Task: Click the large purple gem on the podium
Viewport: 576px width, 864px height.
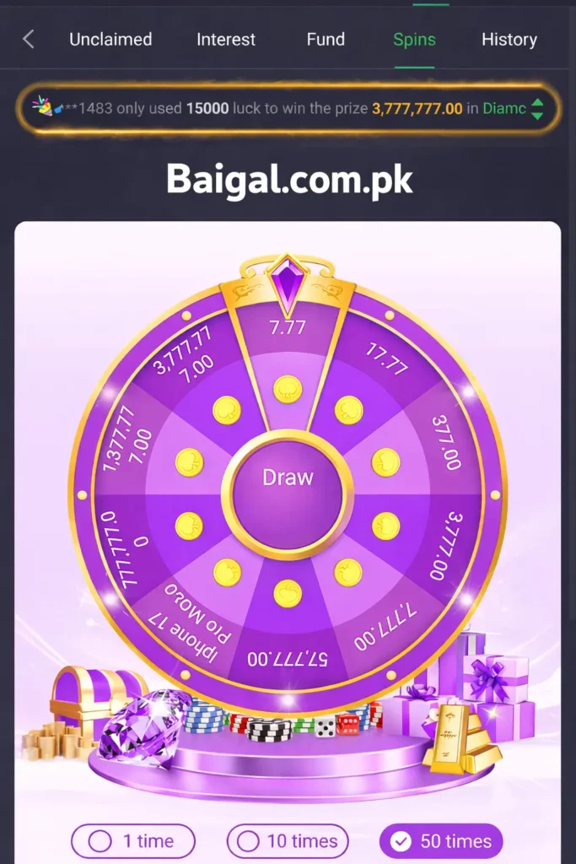Action: click(145, 727)
